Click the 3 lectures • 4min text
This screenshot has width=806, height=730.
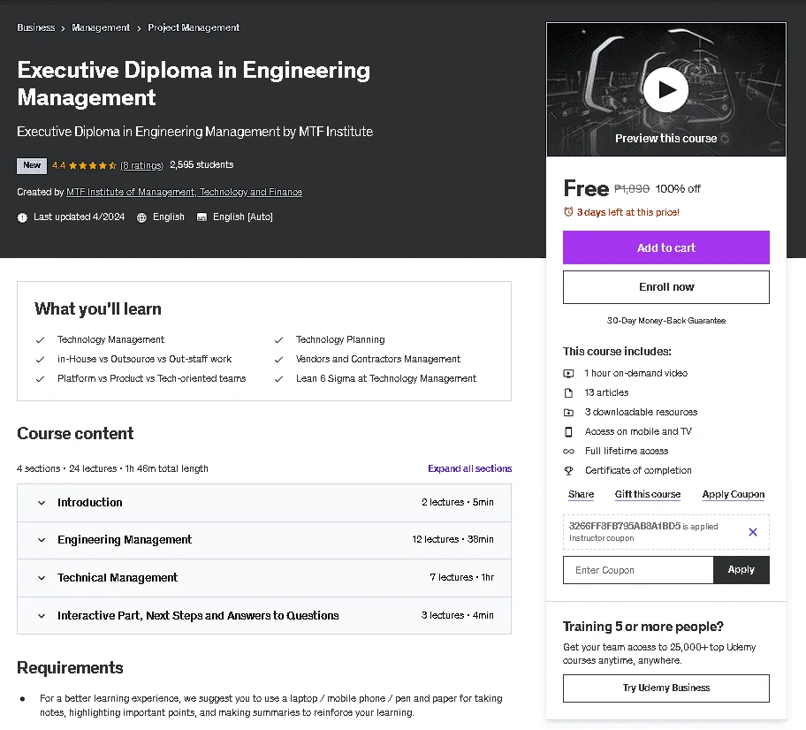pyautogui.click(x=458, y=615)
